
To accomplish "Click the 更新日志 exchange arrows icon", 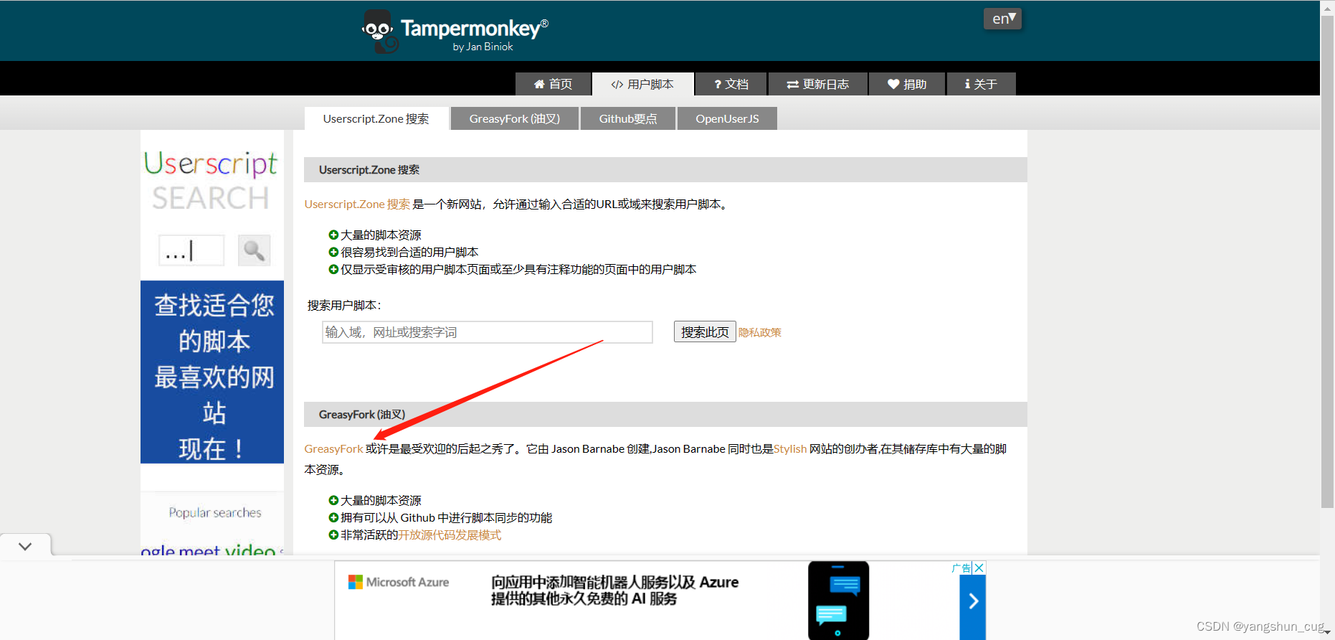I will [792, 85].
